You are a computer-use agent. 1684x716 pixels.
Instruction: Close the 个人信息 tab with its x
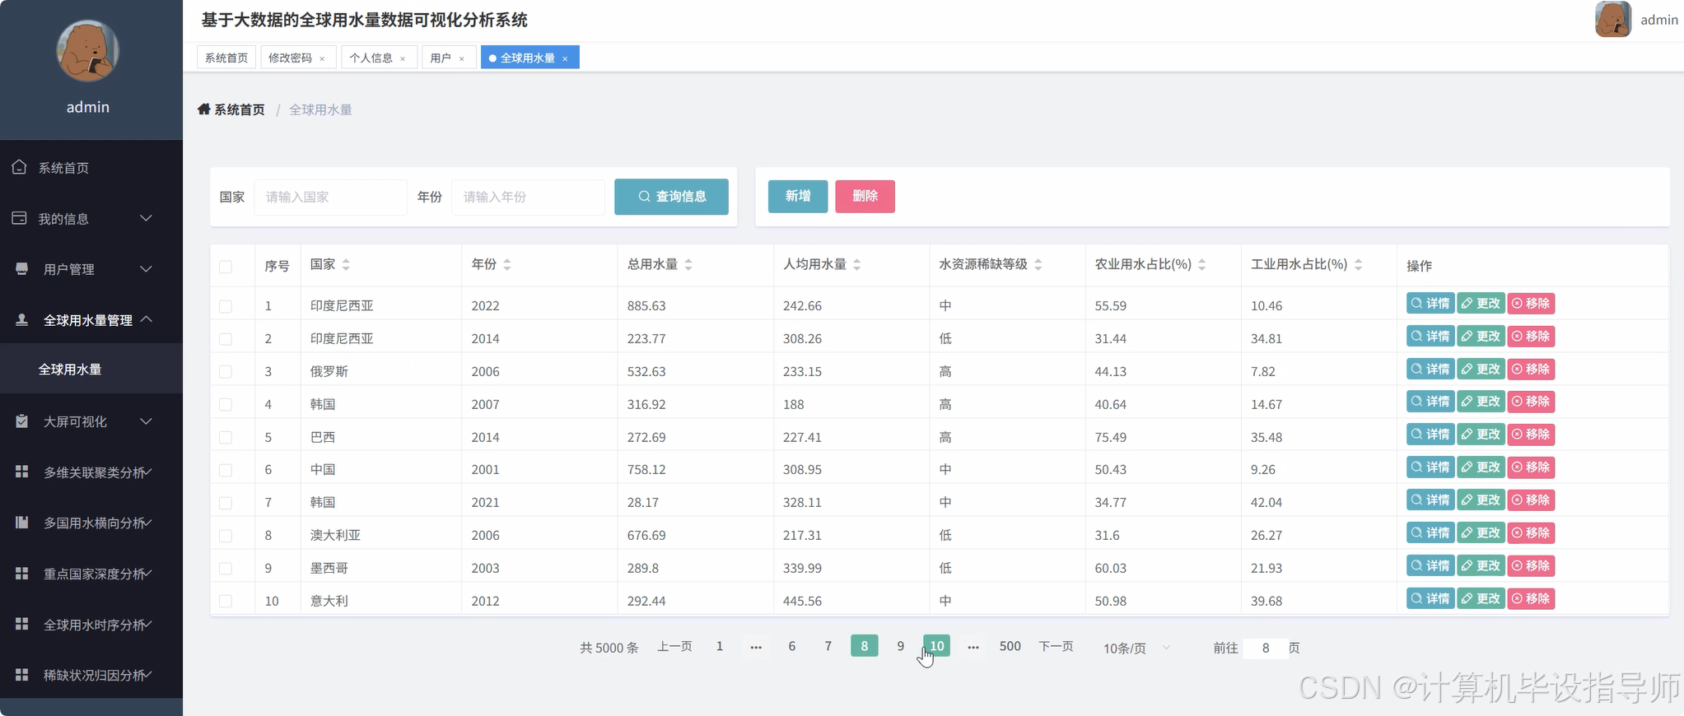coord(403,58)
